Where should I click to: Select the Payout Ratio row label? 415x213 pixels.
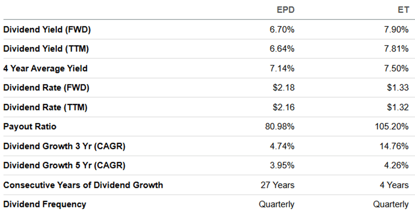click(30, 126)
